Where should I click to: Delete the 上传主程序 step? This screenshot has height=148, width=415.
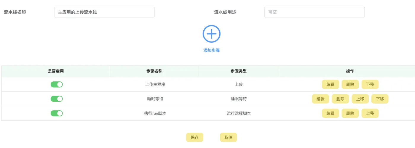click(350, 84)
